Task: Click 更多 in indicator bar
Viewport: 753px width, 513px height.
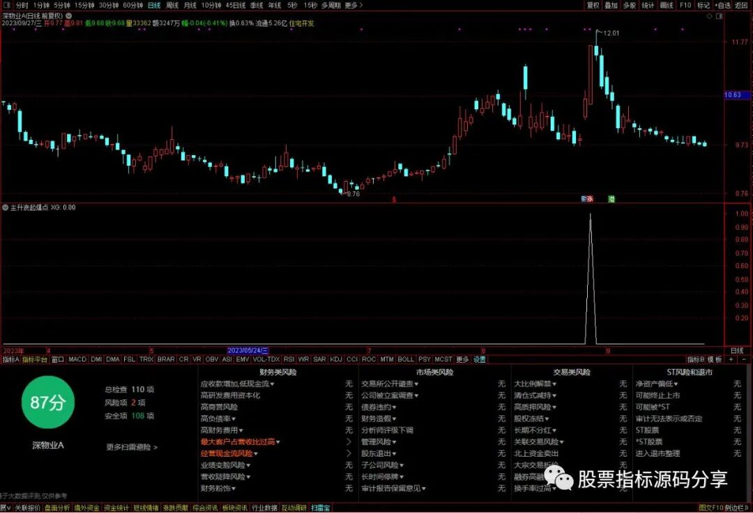Action: coord(462,359)
